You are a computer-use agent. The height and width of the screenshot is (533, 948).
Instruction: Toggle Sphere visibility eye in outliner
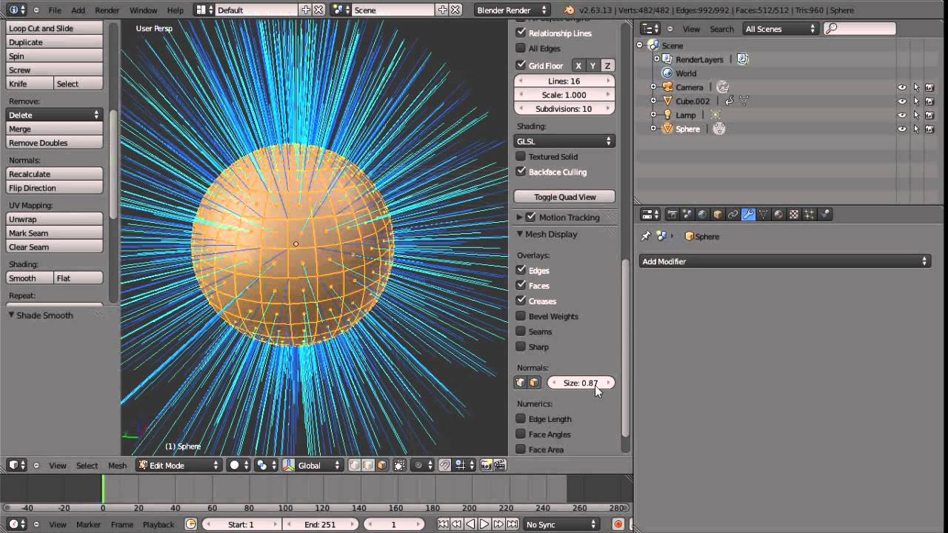point(902,129)
